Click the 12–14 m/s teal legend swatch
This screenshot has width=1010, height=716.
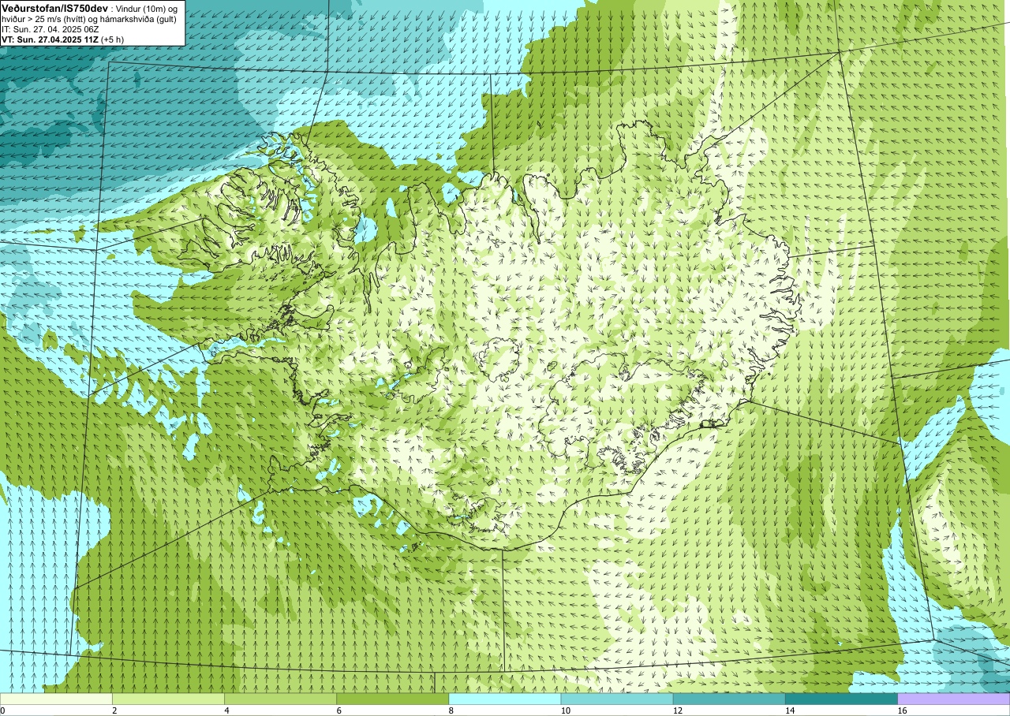[x=729, y=699]
